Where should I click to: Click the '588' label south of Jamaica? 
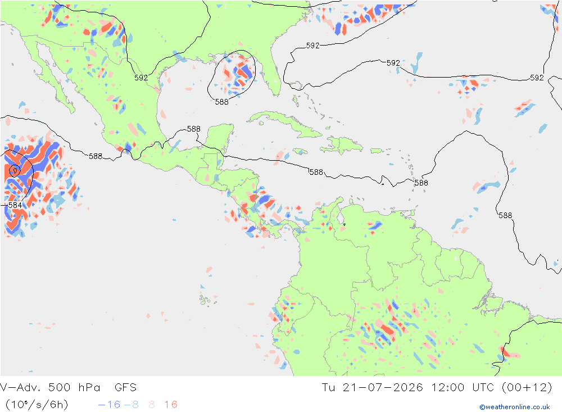tap(316, 172)
